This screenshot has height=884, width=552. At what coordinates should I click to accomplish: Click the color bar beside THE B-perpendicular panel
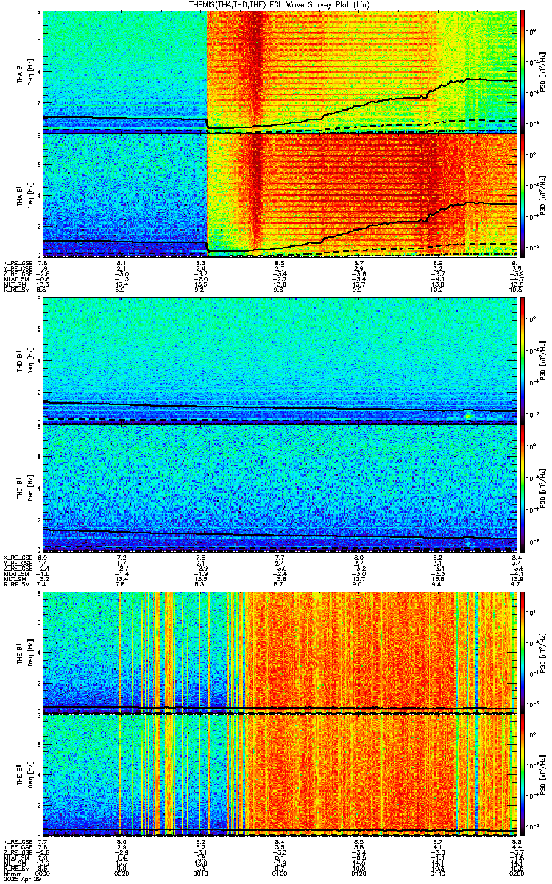click(523, 652)
